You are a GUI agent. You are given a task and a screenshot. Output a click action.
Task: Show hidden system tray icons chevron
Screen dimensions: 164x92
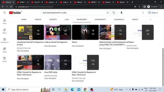click(127, 89)
